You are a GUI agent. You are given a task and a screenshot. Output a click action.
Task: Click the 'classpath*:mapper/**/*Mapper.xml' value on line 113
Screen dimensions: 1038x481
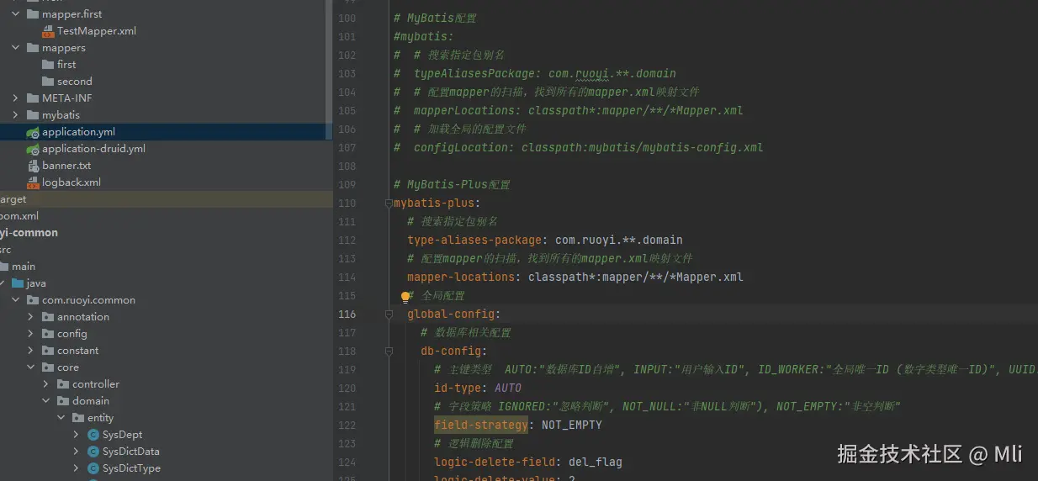636,277
